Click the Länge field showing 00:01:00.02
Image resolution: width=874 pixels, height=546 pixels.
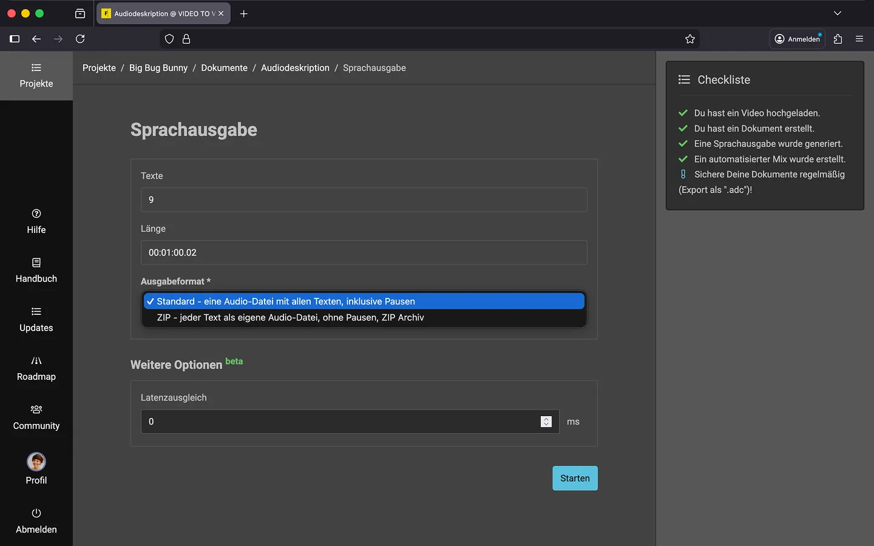click(x=364, y=252)
